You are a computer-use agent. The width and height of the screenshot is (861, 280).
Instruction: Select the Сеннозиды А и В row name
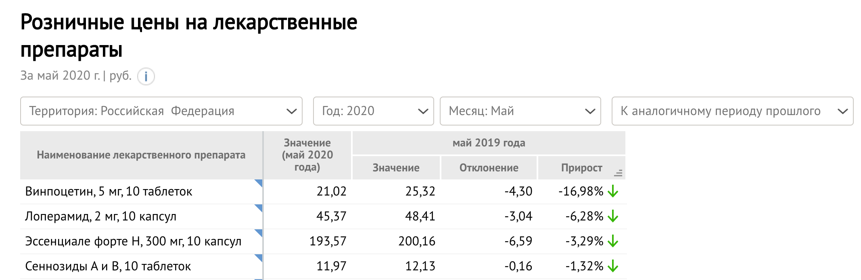108,266
